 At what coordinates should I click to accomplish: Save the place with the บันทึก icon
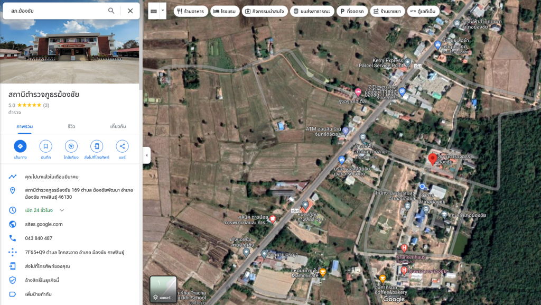(45, 146)
